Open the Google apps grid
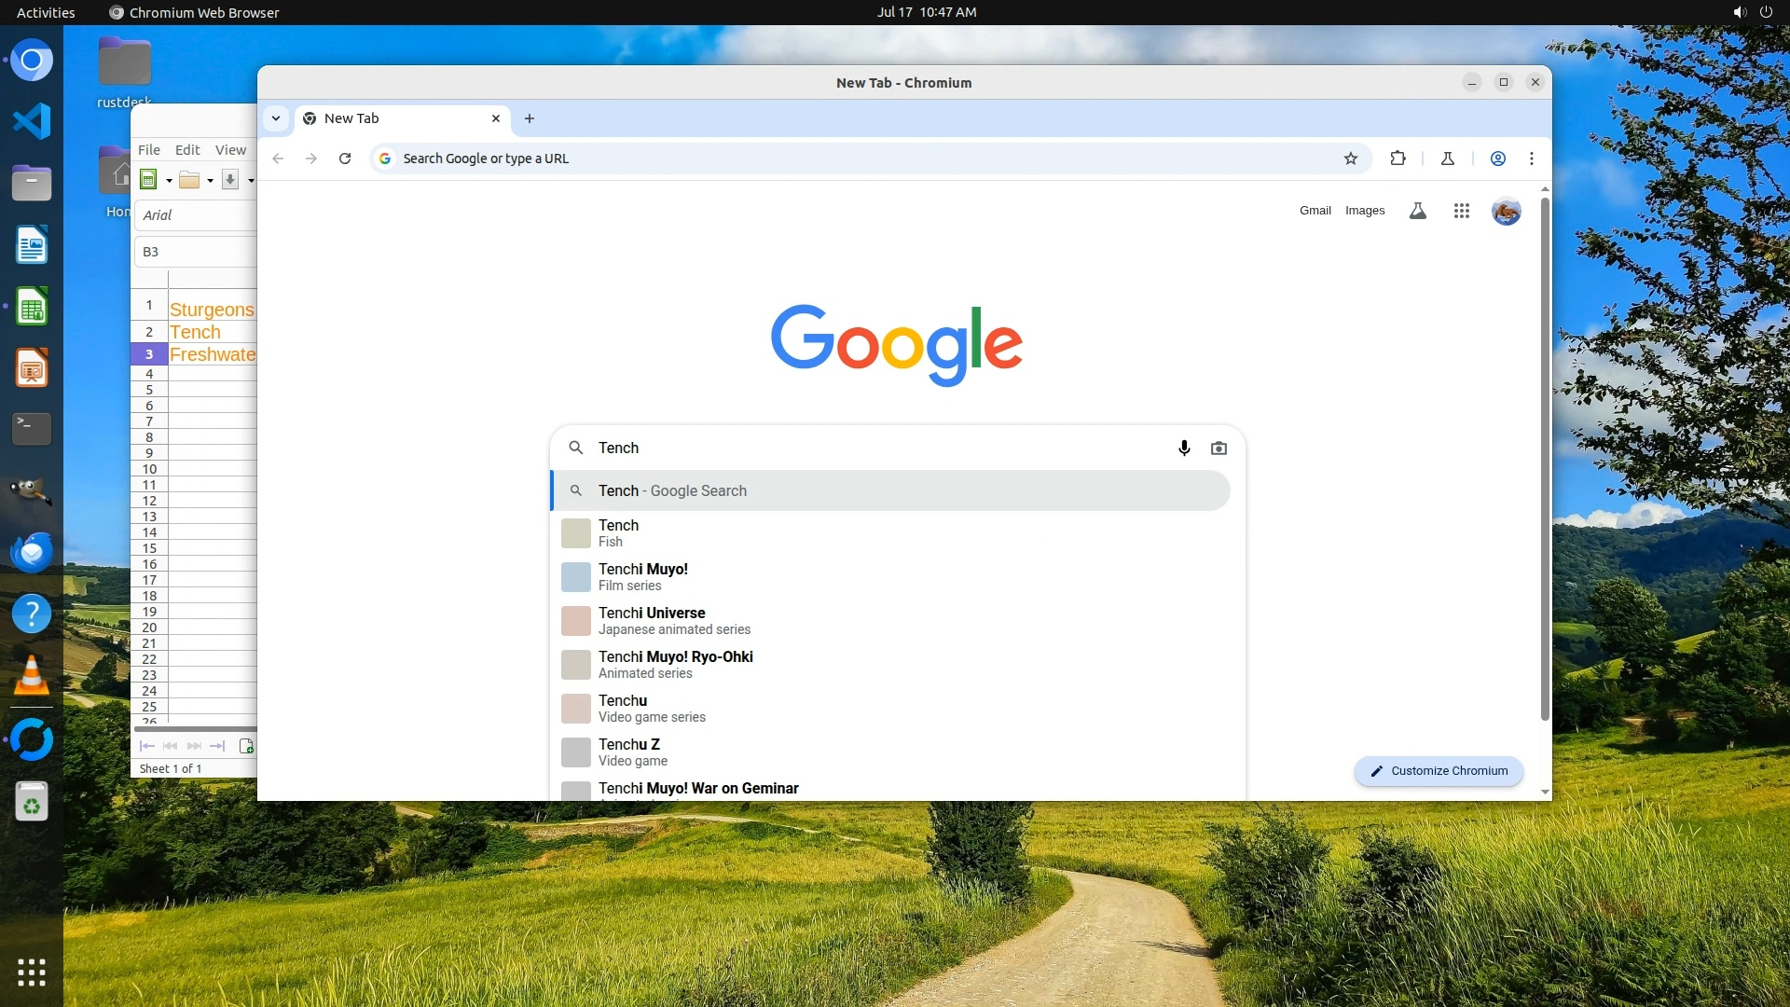This screenshot has width=1790, height=1007. [x=1461, y=212]
